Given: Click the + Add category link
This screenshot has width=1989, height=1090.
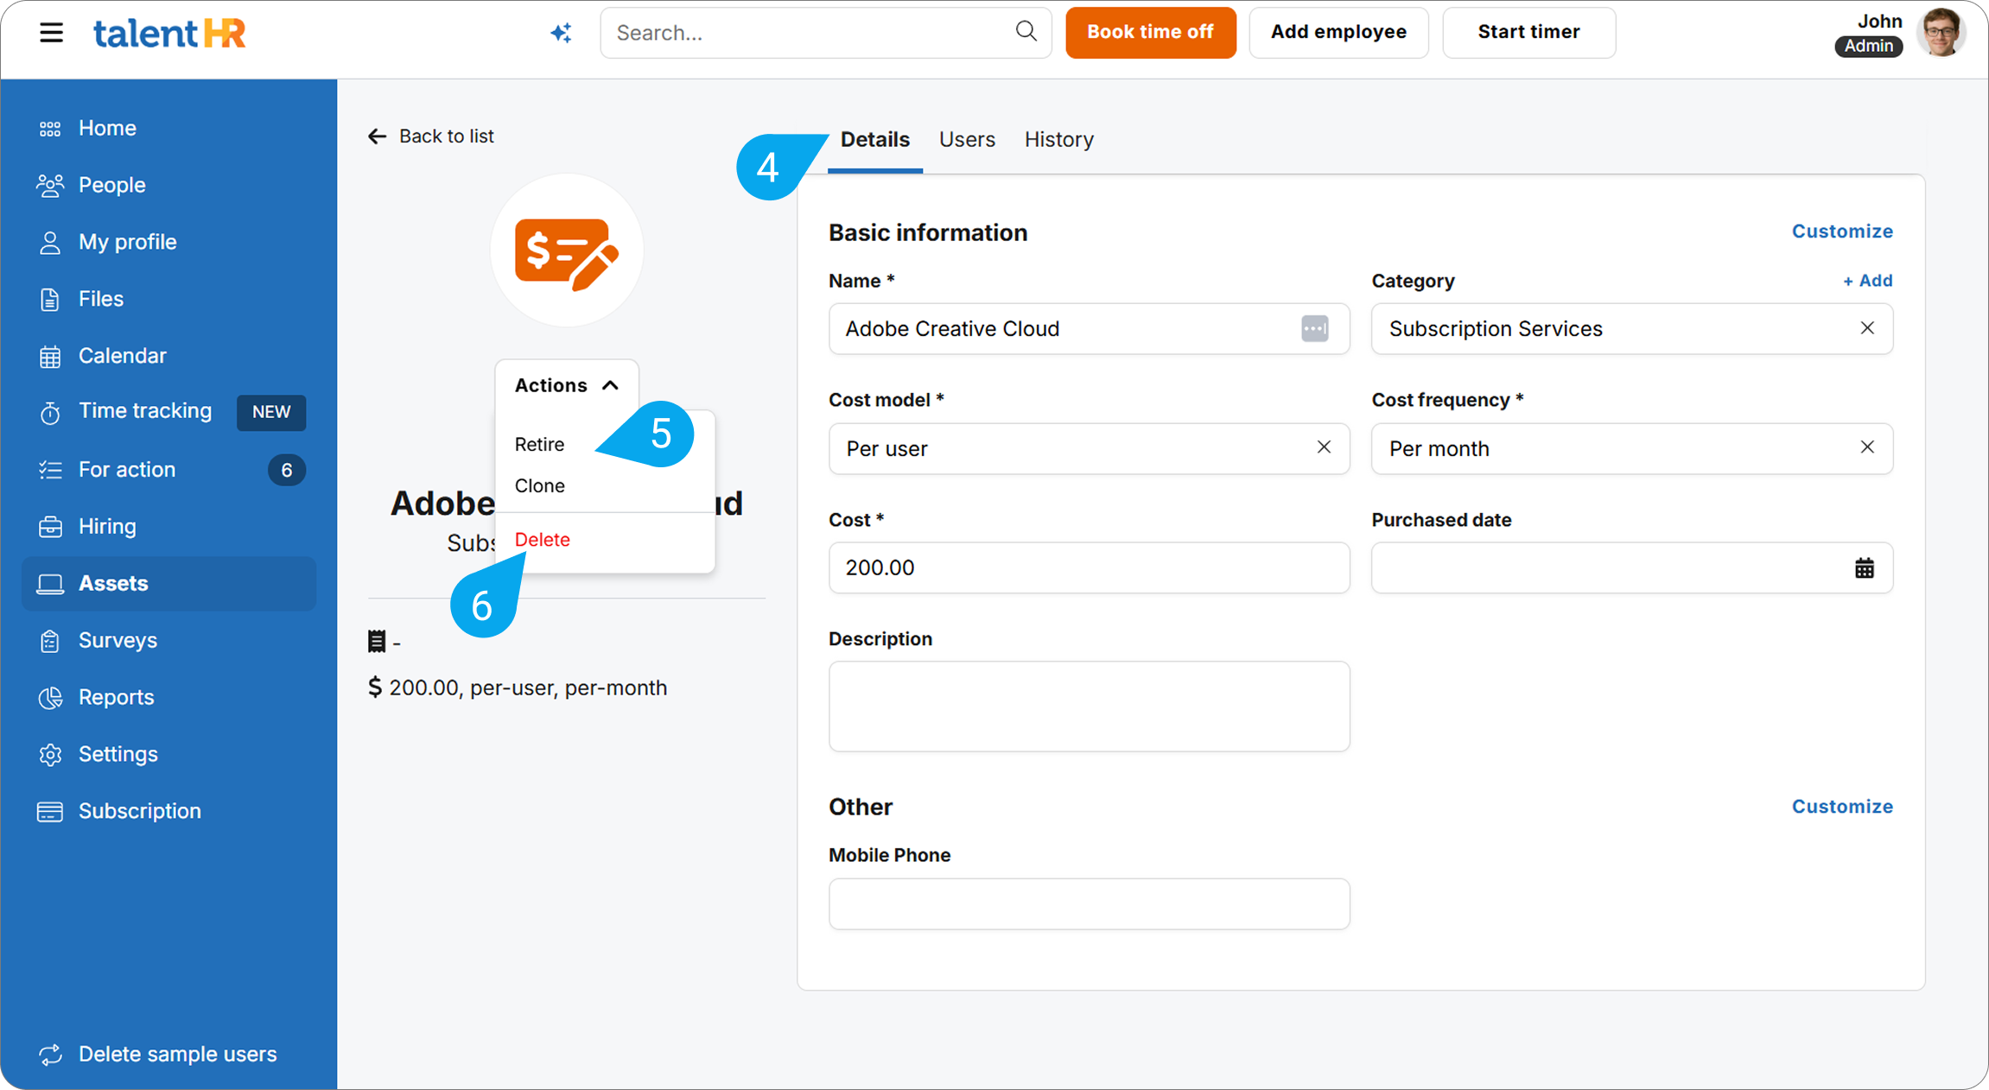Looking at the screenshot, I should [1867, 281].
